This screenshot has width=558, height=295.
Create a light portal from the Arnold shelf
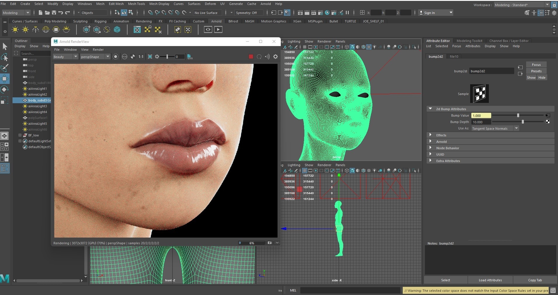[x=56, y=29]
